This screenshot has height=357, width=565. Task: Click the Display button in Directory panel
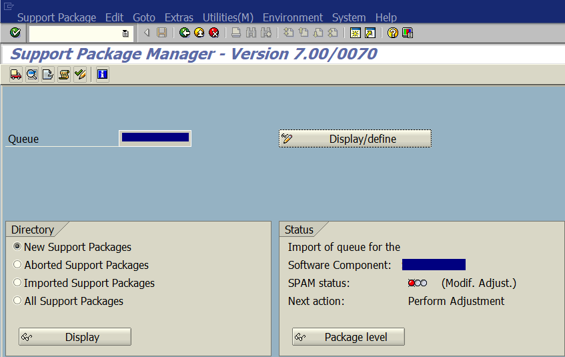click(75, 337)
